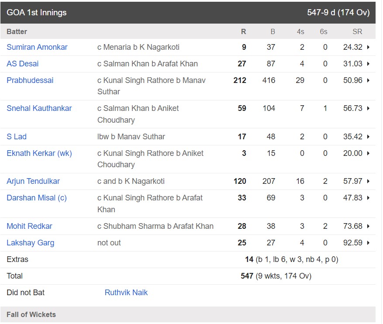Expand Eknath Kerkar's row arrow
Viewport: 383px width, 324px height.
tap(368, 153)
